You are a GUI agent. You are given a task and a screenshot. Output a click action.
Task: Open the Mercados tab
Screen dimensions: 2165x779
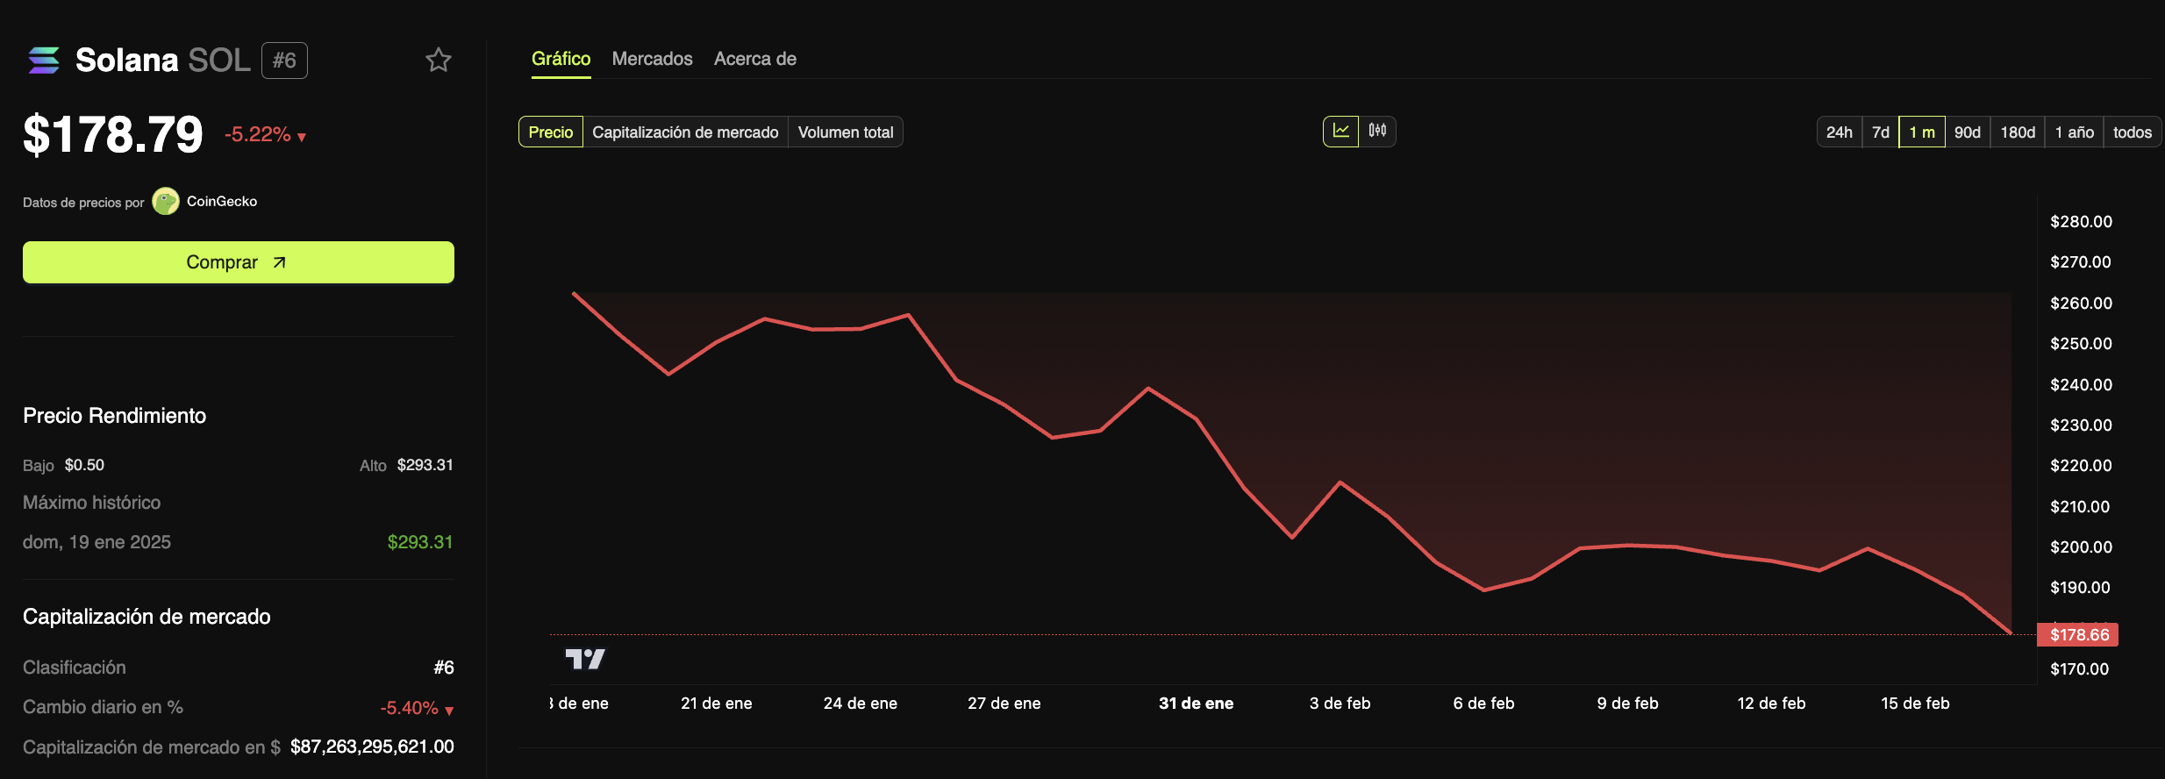(x=653, y=59)
